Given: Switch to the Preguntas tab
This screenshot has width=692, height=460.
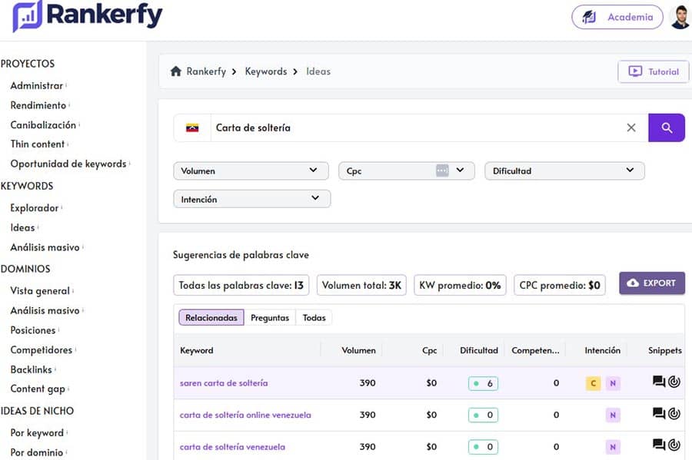Looking at the screenshot, I should 270,317.
